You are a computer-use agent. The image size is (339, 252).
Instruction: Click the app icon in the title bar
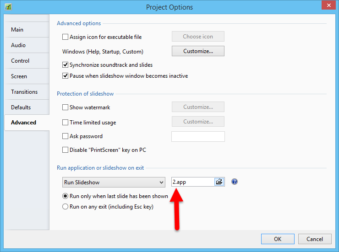coord(8,7)
